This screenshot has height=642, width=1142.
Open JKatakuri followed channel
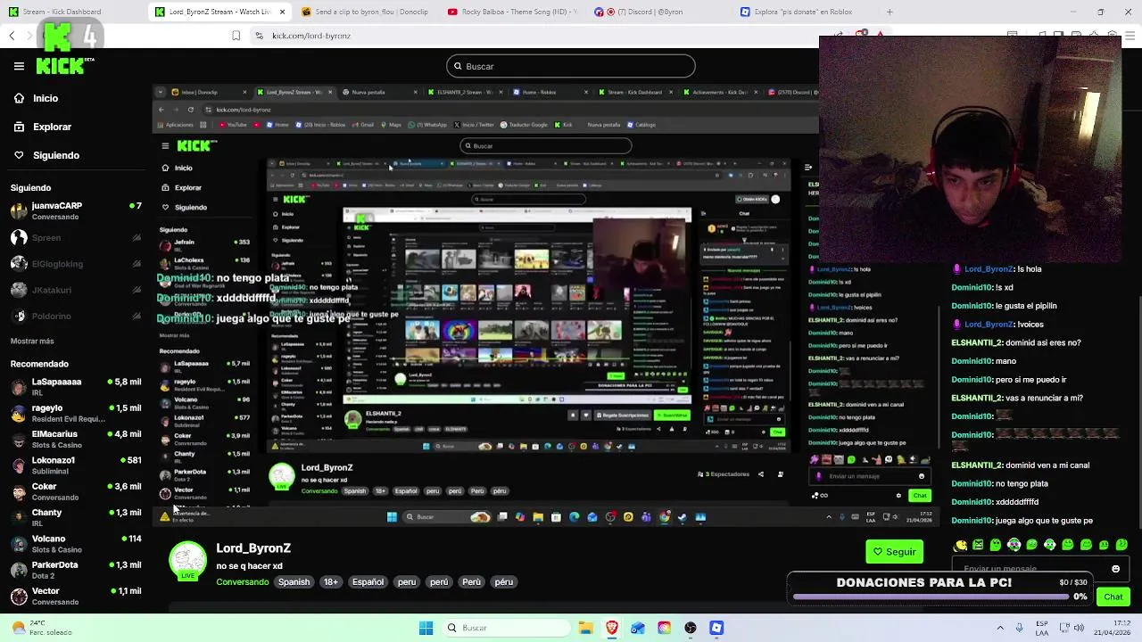[x=76, y=290]
